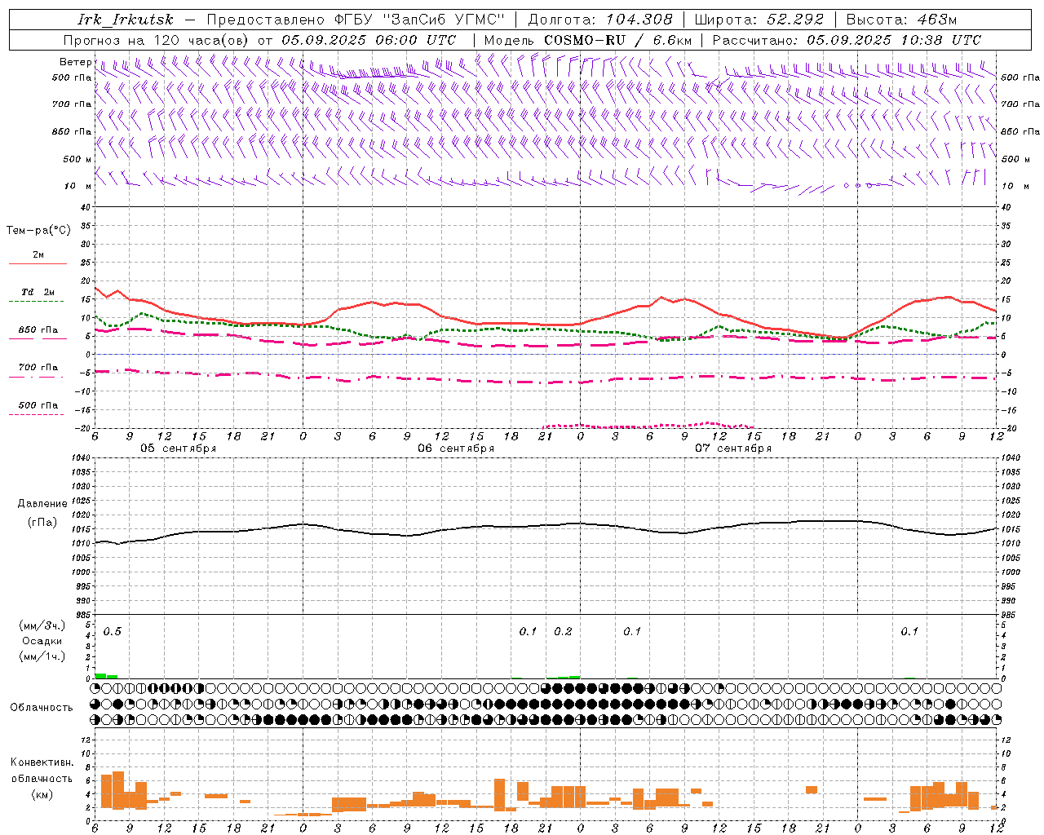Viewport: 1044px width, 835px height.
Task: Click the 0.5 precipitation value
Action: (112, 631)
